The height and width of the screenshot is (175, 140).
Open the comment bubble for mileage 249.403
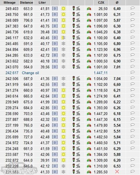[x=132, y=8]
